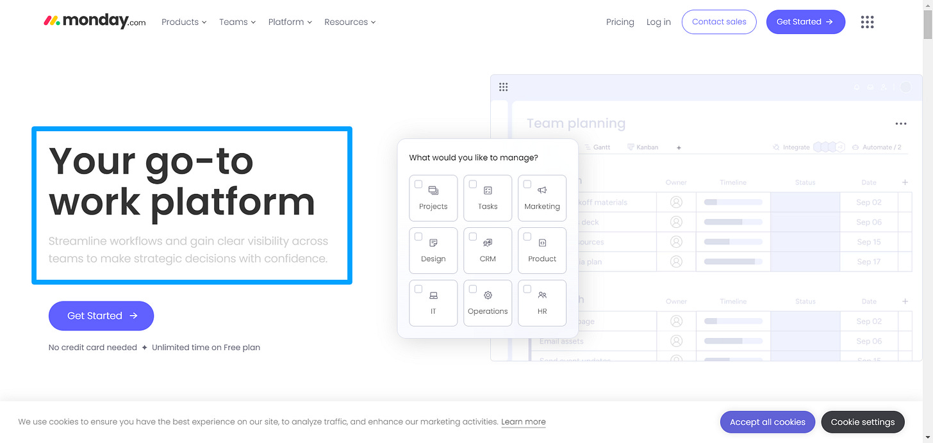Click the faint bell notification icon
This screenshot has width=933, height=443.
(x=856, y=87)
